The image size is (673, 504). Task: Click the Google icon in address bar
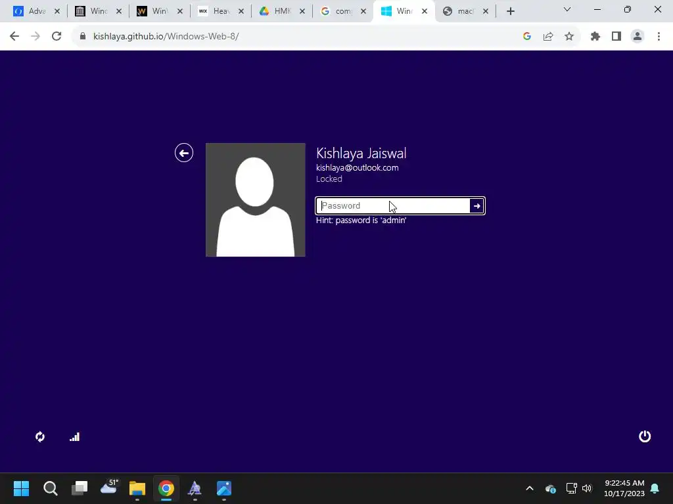coord(527,37)
